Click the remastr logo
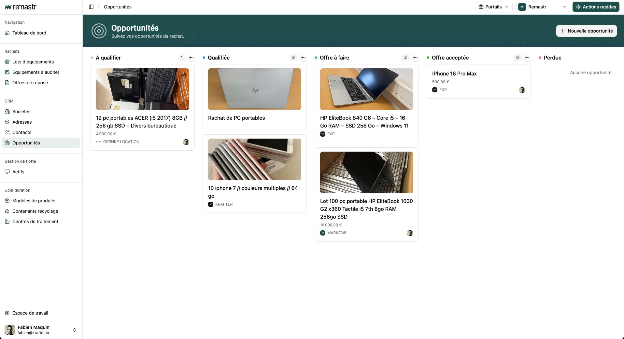 click(21, 7)
